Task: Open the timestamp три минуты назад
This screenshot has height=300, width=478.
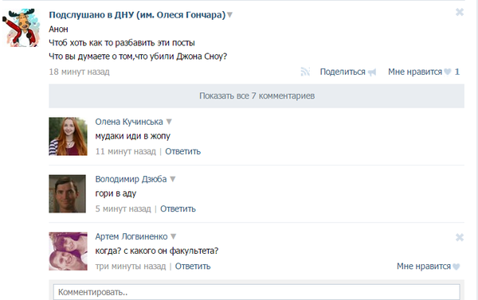Action: (x=131, y=267)
